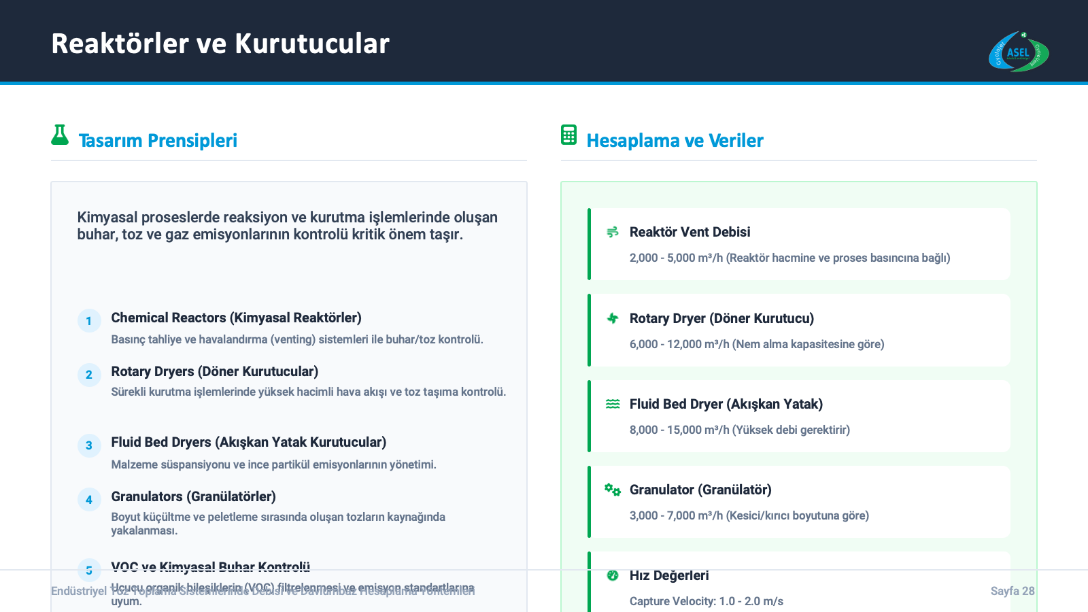Click the Sayfa 28 page number

(x=1012, y=591)
